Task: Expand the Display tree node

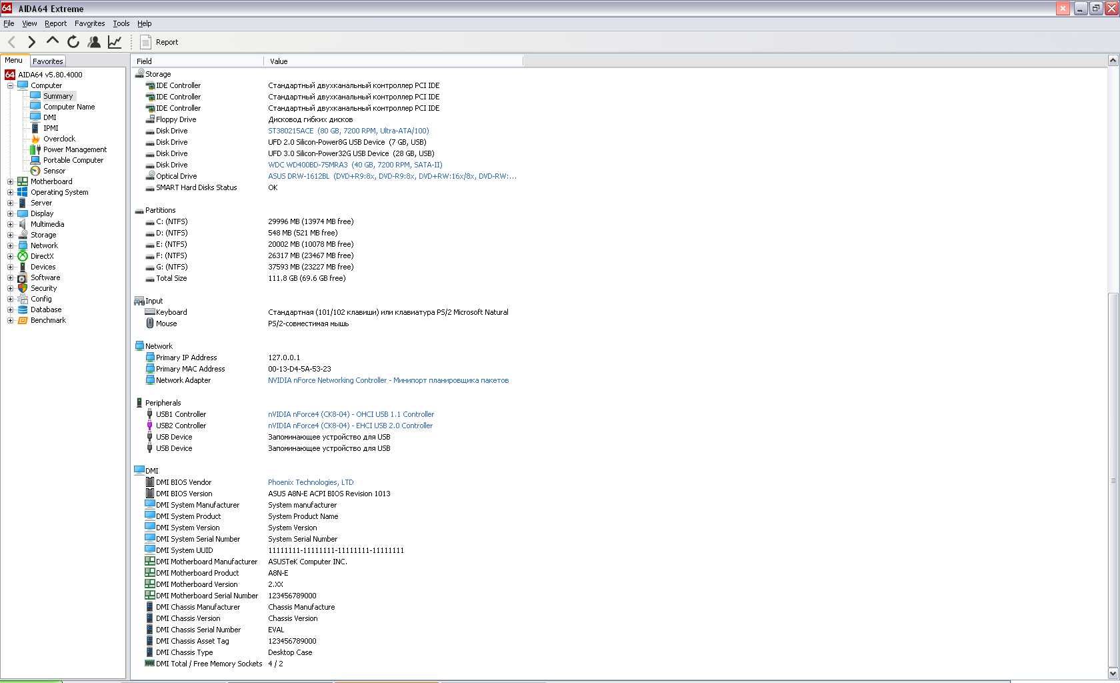Action: point(10,213)
